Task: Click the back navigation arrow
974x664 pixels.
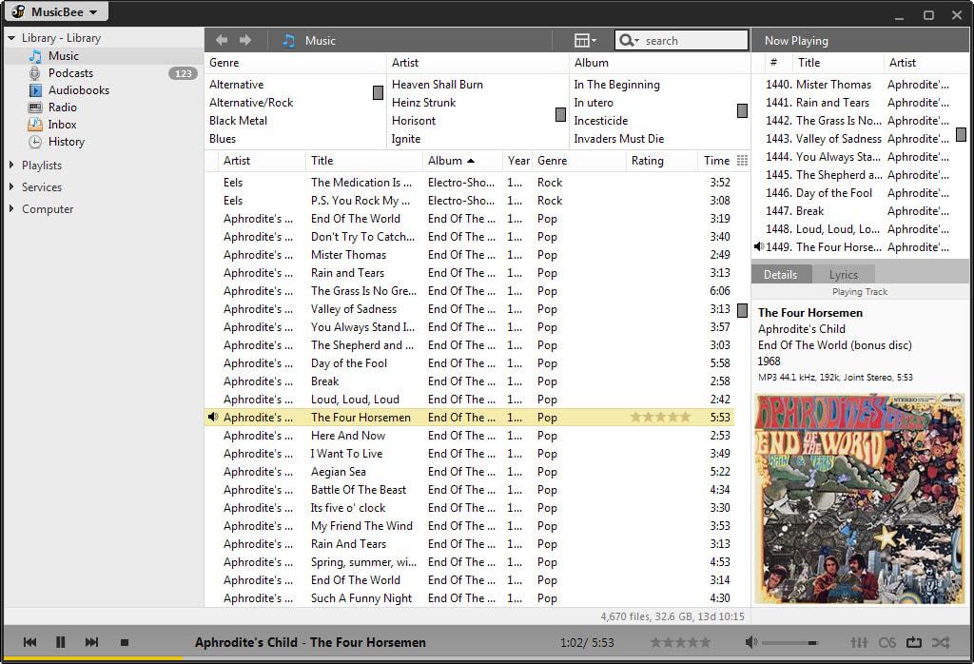Action: (x=222, y=40)
